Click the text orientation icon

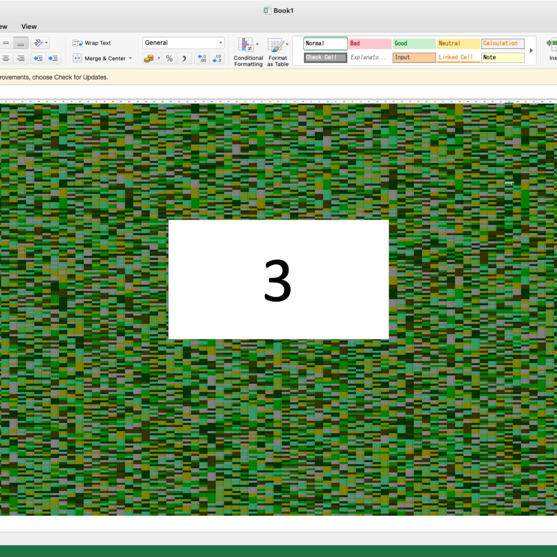pyautogui.click(x=39, y=43)
